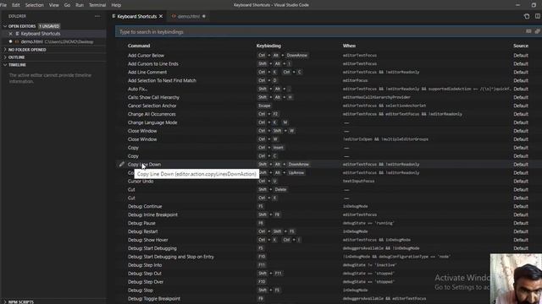Select Calls: Show Call Hierarchy row

coord(329,97)
